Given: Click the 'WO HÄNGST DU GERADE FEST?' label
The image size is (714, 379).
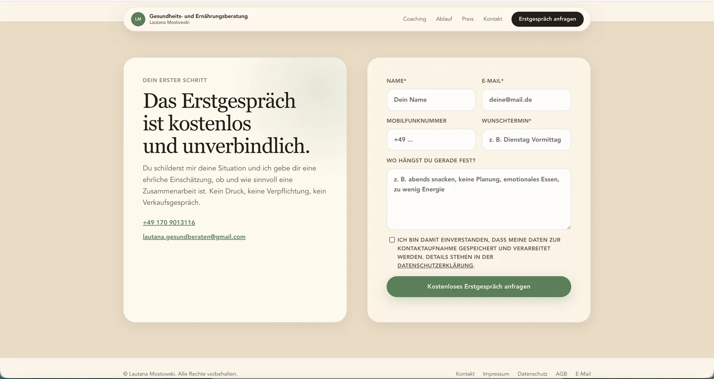Looking at the screenshot, I should click(431, 160).
